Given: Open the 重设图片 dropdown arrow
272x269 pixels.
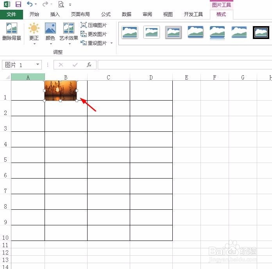Looking at the screenshot, I should click(111, 43).
